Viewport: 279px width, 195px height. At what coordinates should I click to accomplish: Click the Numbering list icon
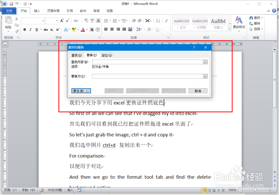115,21
